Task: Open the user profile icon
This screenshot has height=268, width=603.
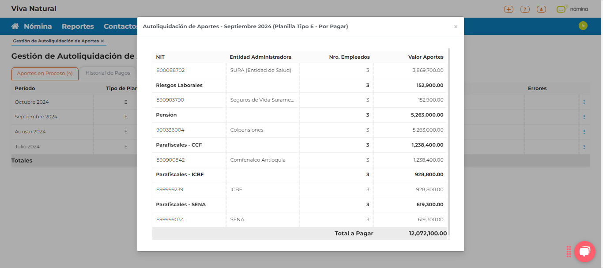Action: pos(541,9)
